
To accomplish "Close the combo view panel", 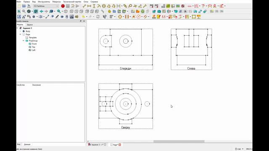I will [x=84, y=21].
